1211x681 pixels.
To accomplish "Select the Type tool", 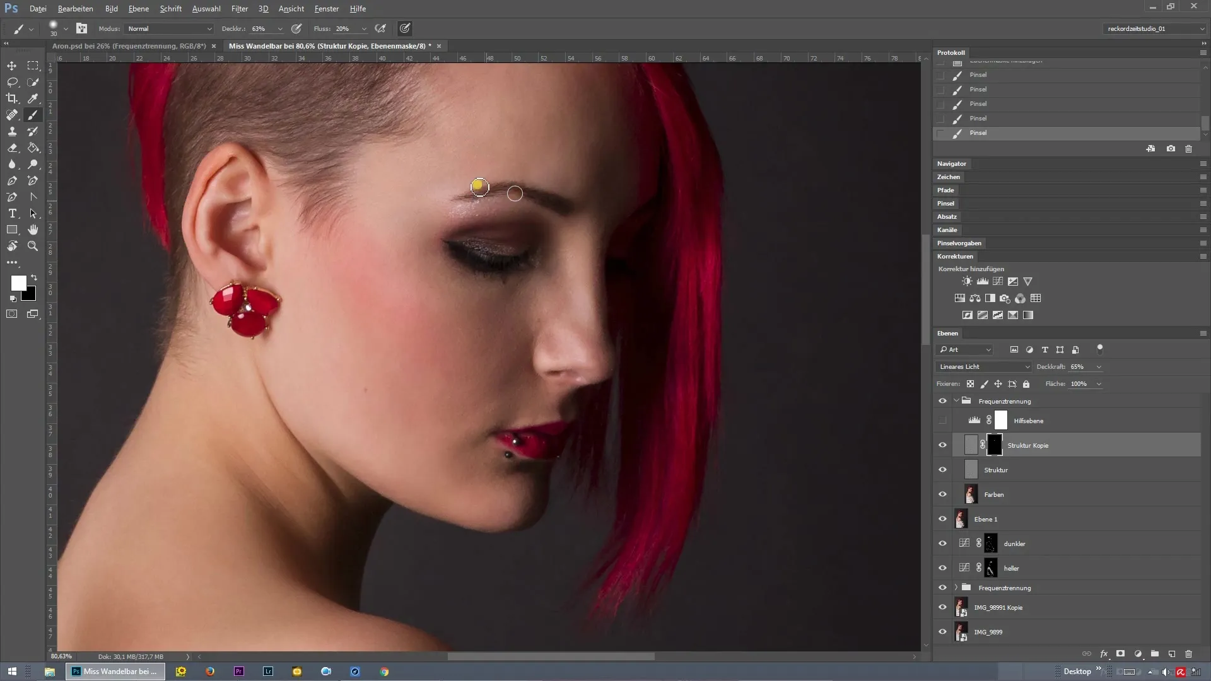I will coord(12,213).
